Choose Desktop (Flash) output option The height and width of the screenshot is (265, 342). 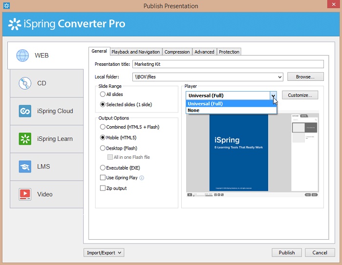pos(103,148)
